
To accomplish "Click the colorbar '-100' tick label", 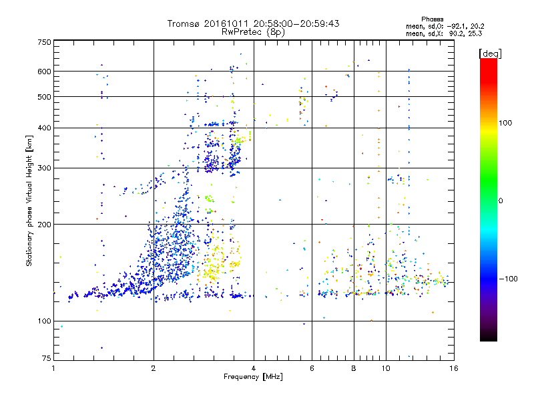I will (509, 279).
